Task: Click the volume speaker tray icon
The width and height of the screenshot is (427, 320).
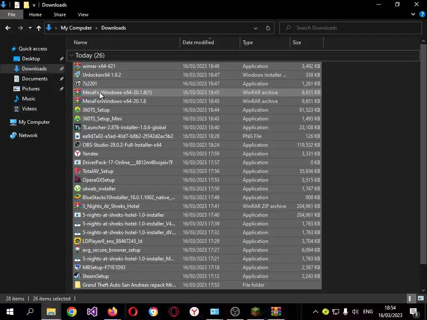Action: tap(355, 312)
